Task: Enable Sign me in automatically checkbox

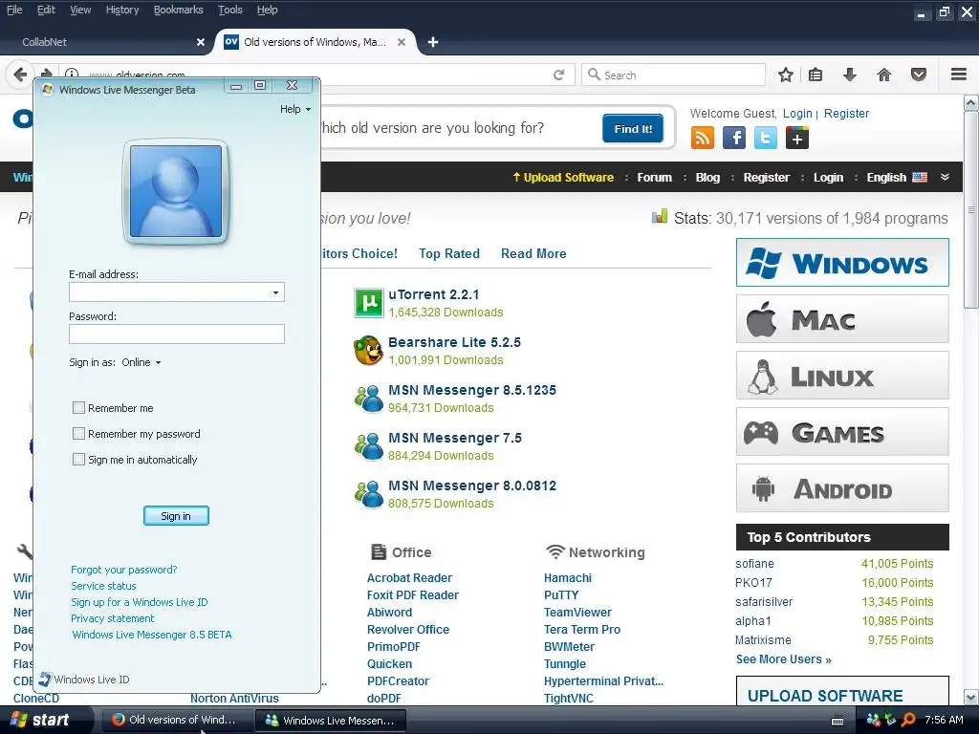Action: pos(78,460)
